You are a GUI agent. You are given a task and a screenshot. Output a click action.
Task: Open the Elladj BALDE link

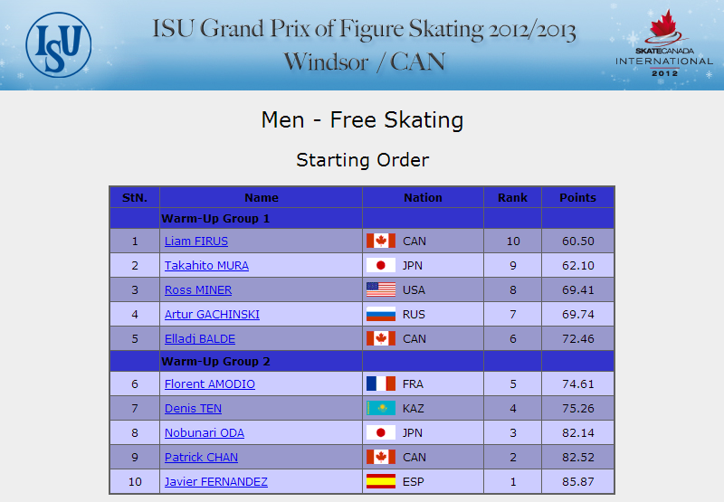click(x=200, y=339)
